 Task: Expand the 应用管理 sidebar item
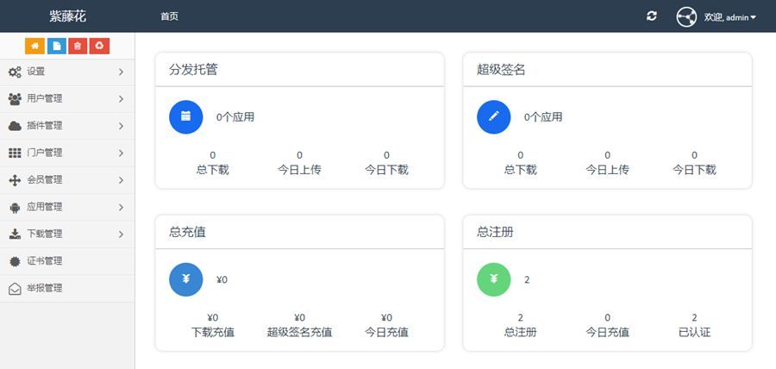pyautogui.click(x=66, y=207)
